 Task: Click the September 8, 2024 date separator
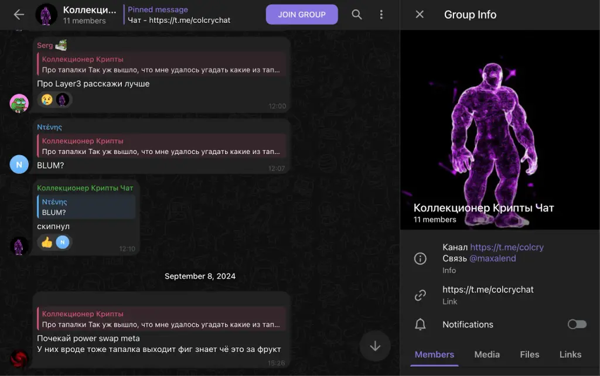tap(200, 276)
